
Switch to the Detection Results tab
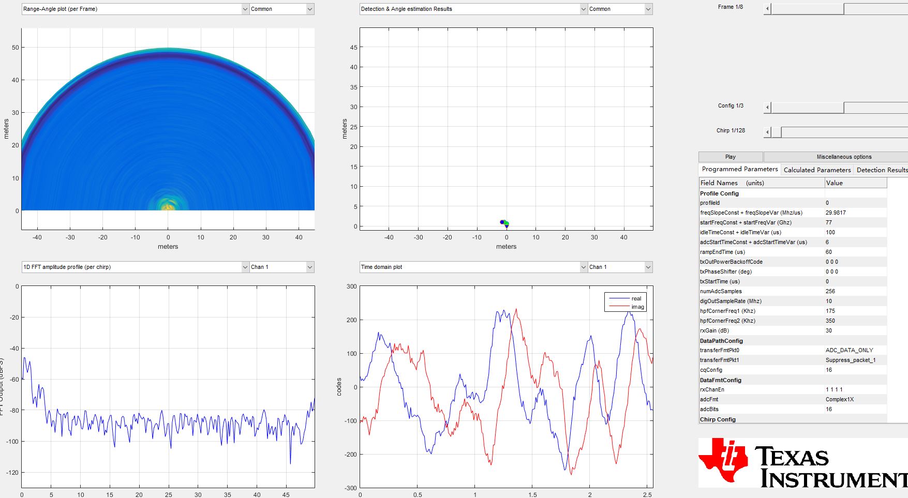coord(881,170)
